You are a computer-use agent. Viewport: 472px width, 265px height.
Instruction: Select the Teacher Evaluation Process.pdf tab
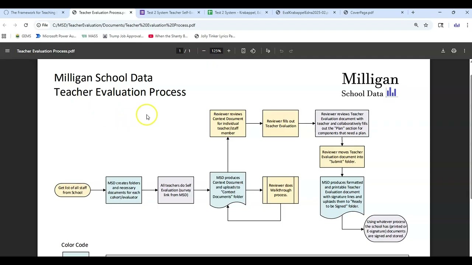tap(102, 13)
